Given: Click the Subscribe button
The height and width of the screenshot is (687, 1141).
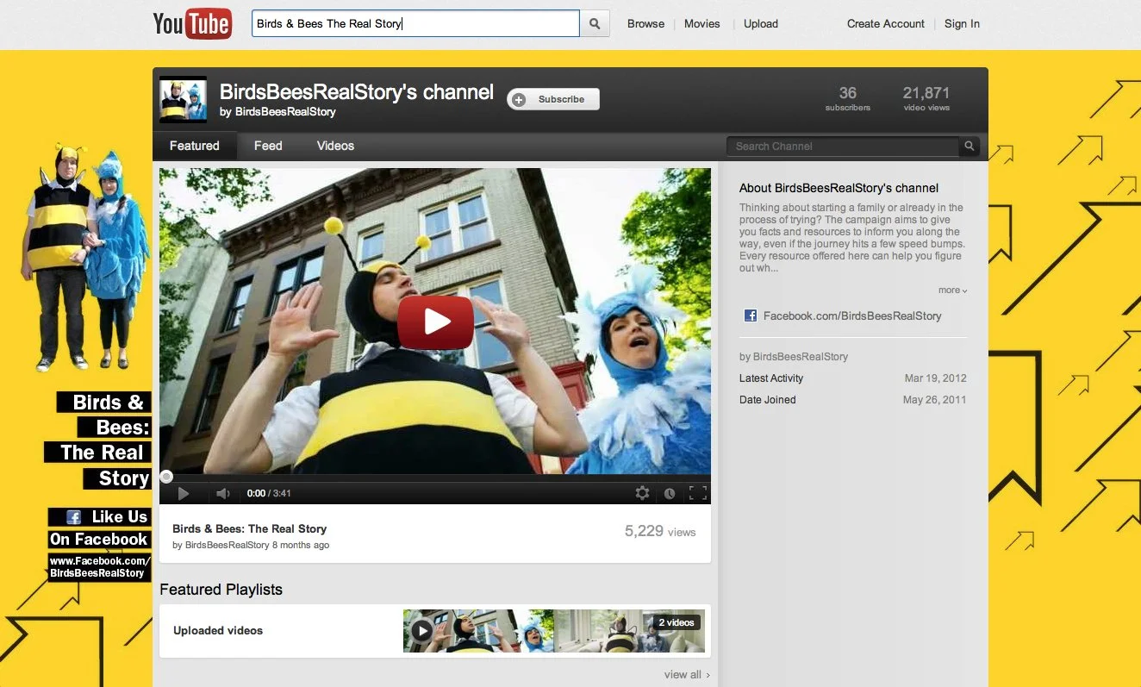Looking at the screenshot, I should pyautogui.click(x=553, y=99).
